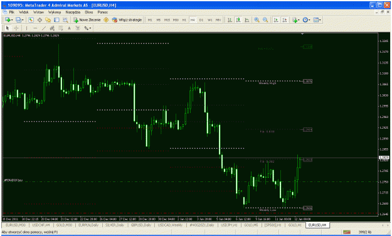Select the line chart icon
Image resolution: width=392 pixels, height=236 pixels.
246,19
